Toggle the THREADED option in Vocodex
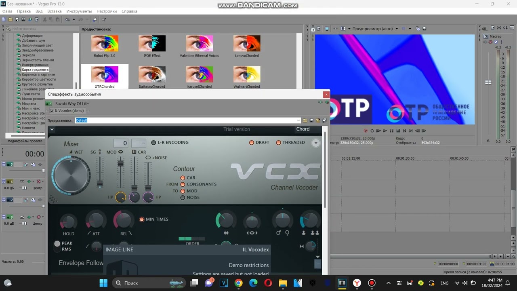Viewport: 517px width, 291px height. click(278, 143)
